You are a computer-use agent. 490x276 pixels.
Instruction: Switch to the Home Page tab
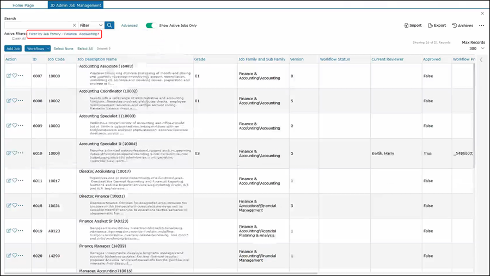(23, 5)
